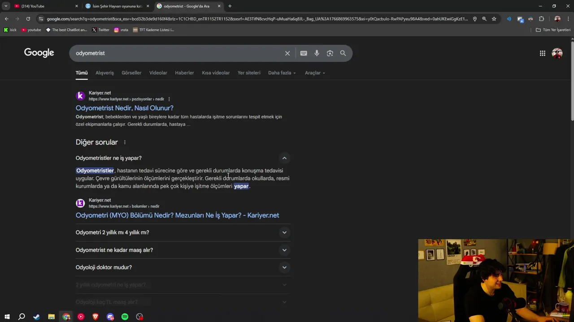Go to the Google logo homepage
Image resolution: width=574 pixels, height=322 pixels.
(x=39, y=53)
